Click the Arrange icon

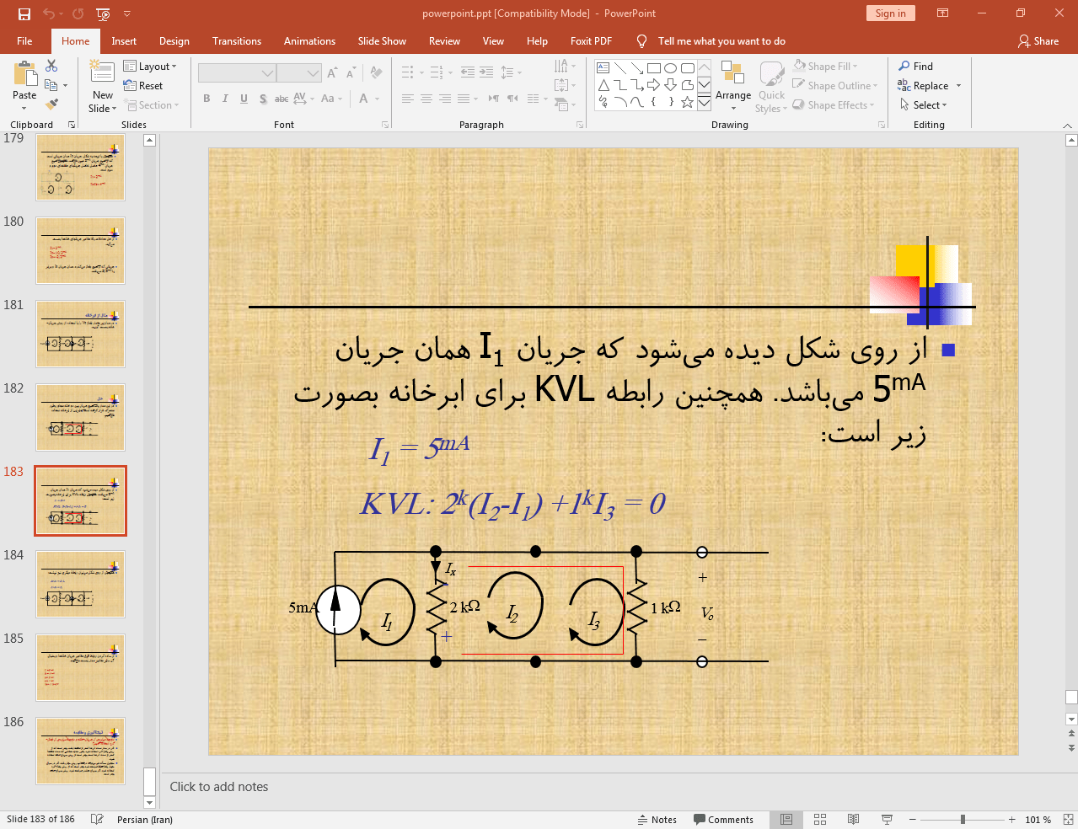click(733, 86)
